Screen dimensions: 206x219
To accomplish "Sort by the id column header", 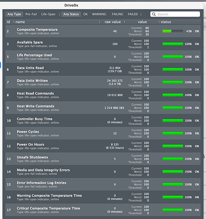I will click(x=8, y=22).
